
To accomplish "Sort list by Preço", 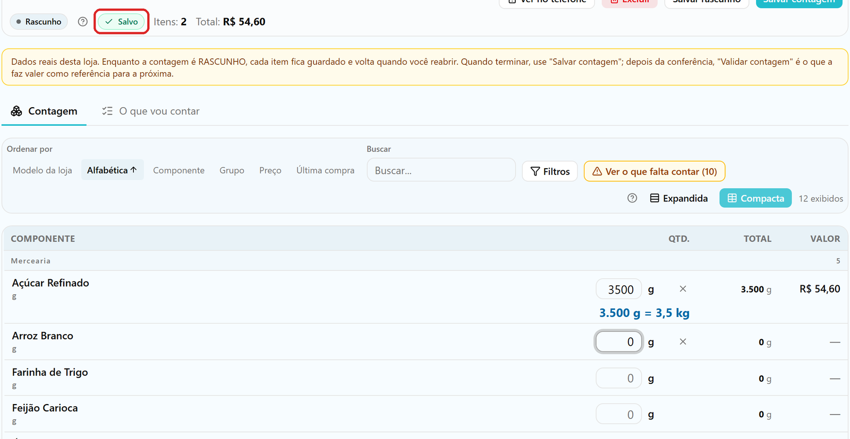I will (x=270, y=170).
